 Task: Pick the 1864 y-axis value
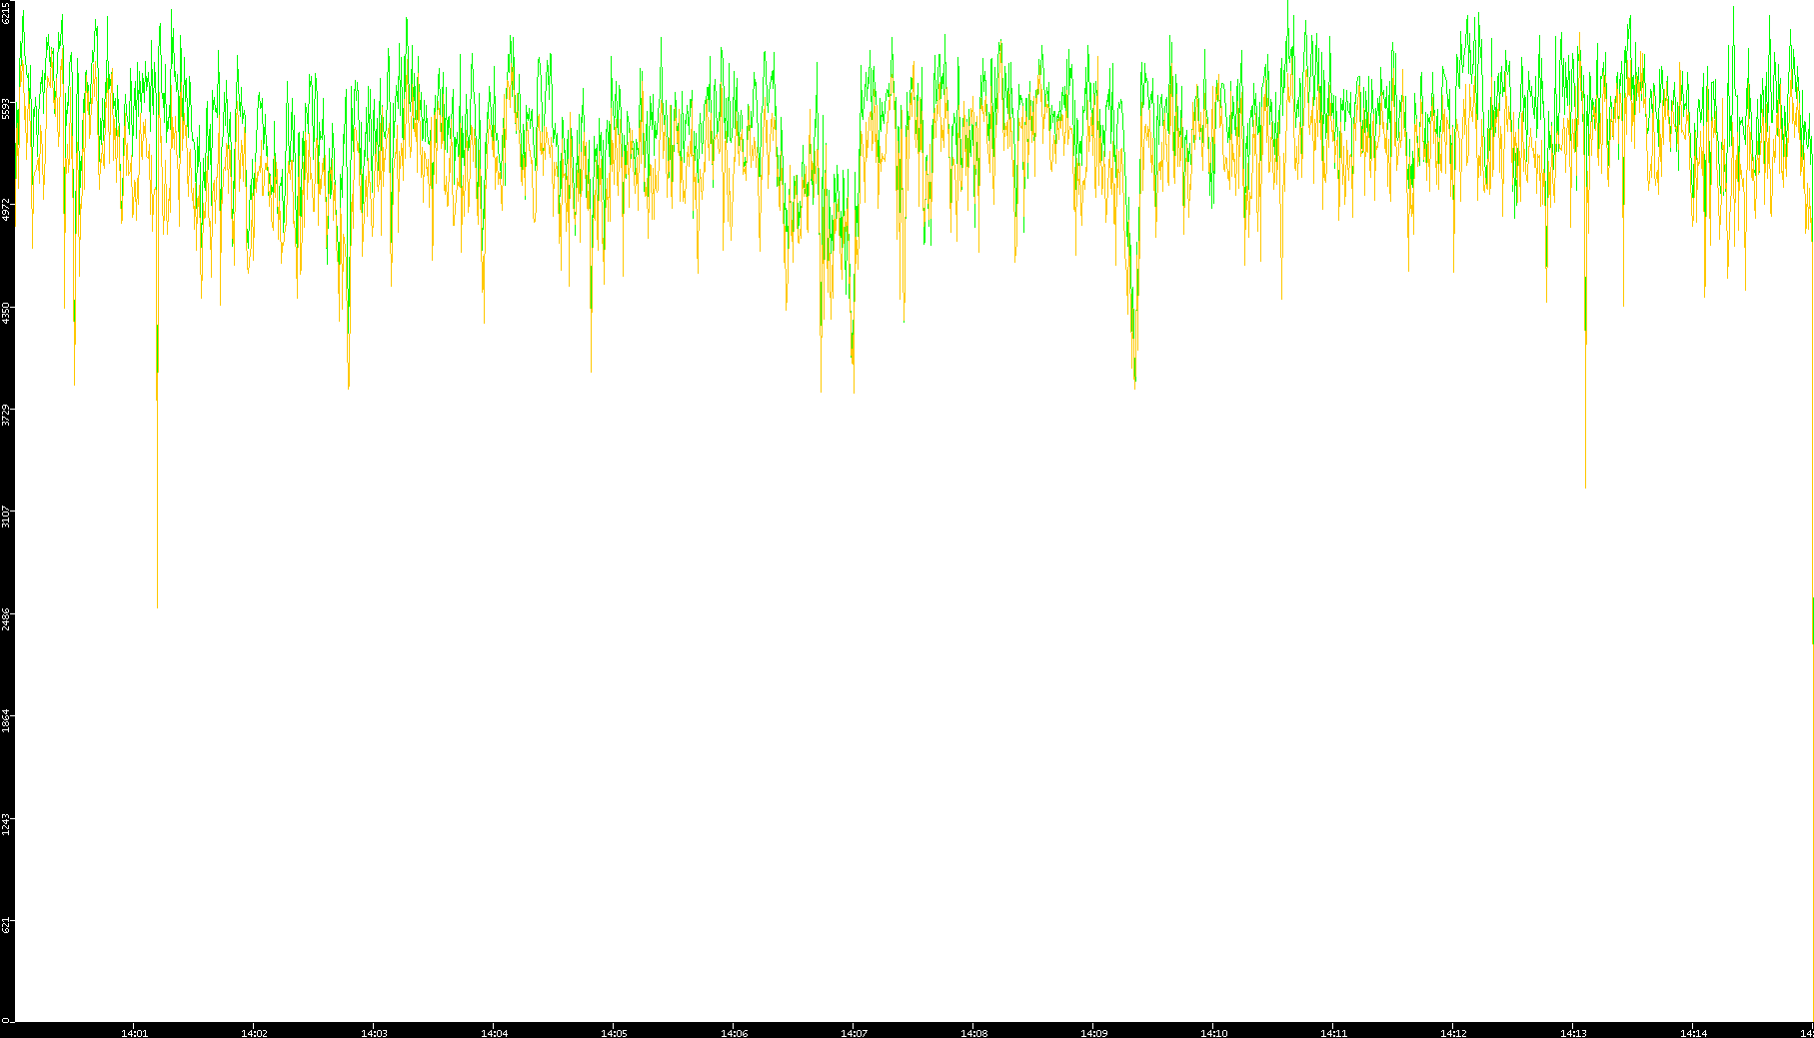coord(7,721)
